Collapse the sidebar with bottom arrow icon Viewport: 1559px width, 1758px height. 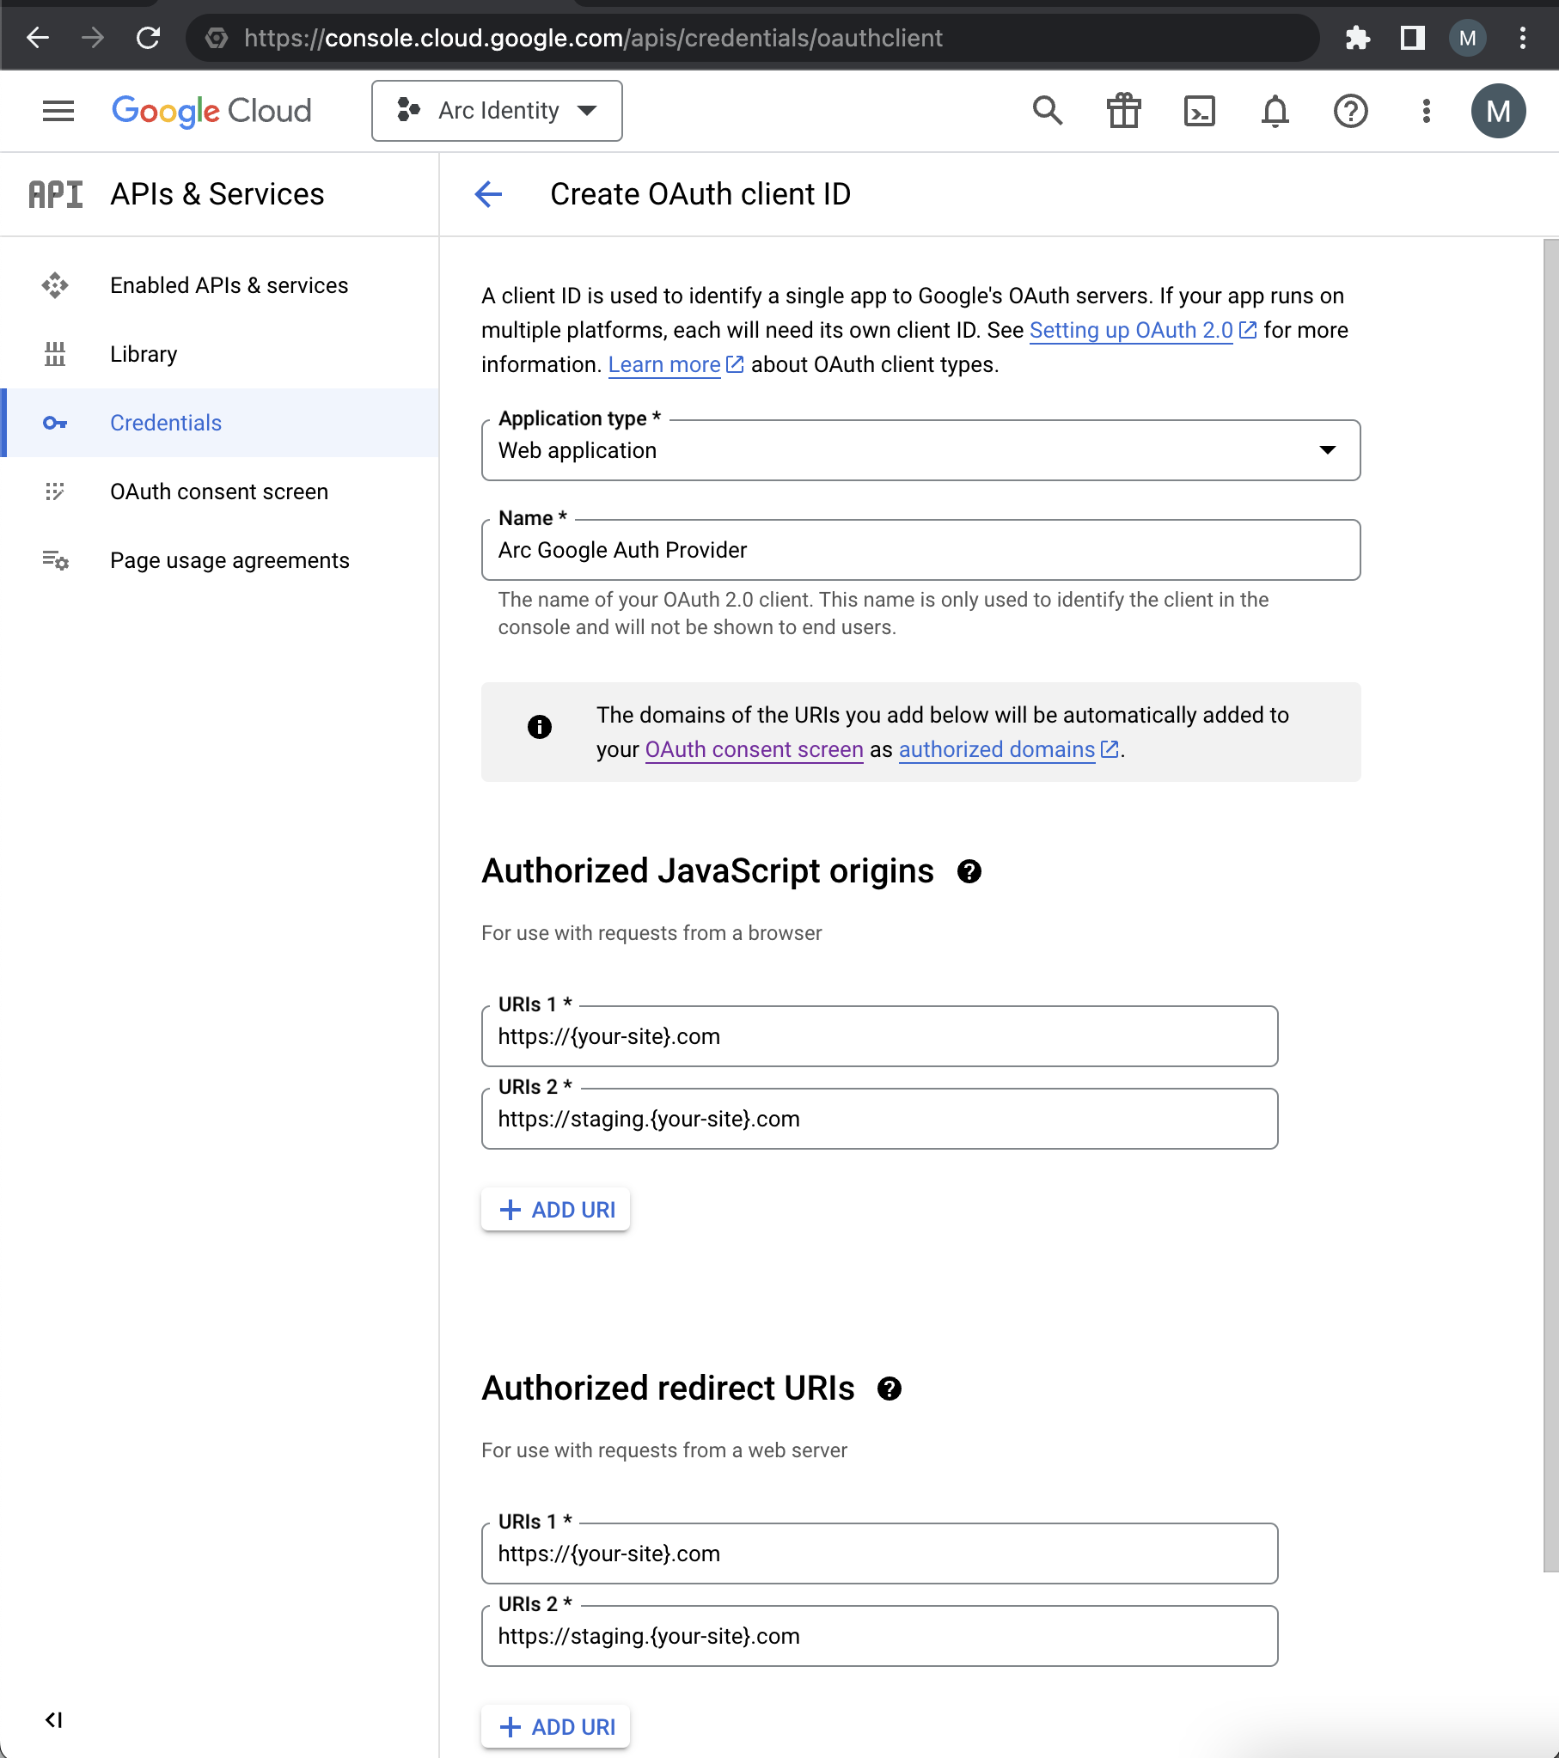coord(54,1719)
